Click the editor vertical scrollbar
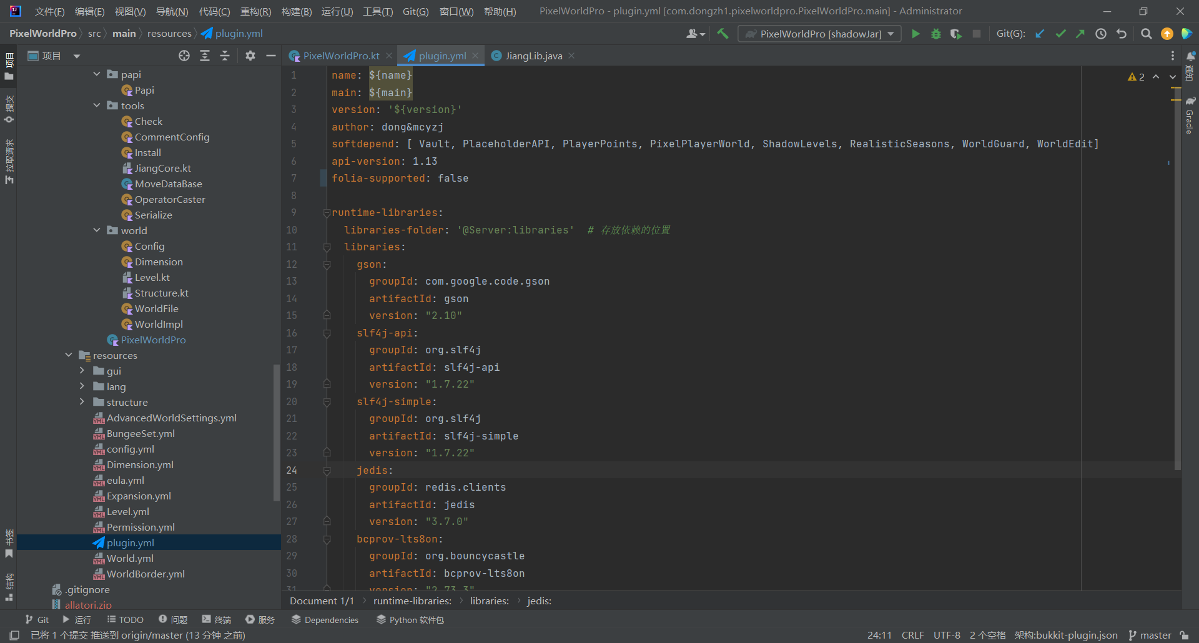 pyautogui.click(x=1177, y=278)
